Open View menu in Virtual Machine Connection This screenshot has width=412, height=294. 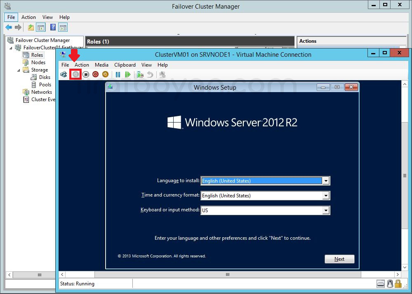pyautogui.click(x=146, y=65)
